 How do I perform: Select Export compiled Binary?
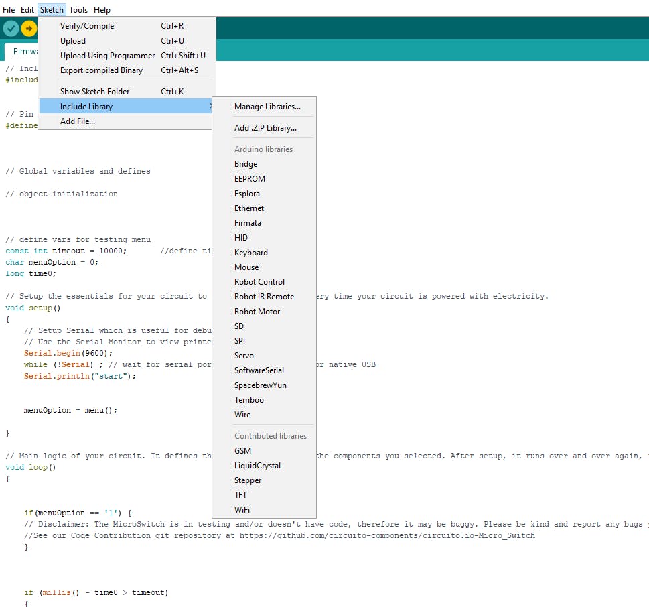click(101, 70)
